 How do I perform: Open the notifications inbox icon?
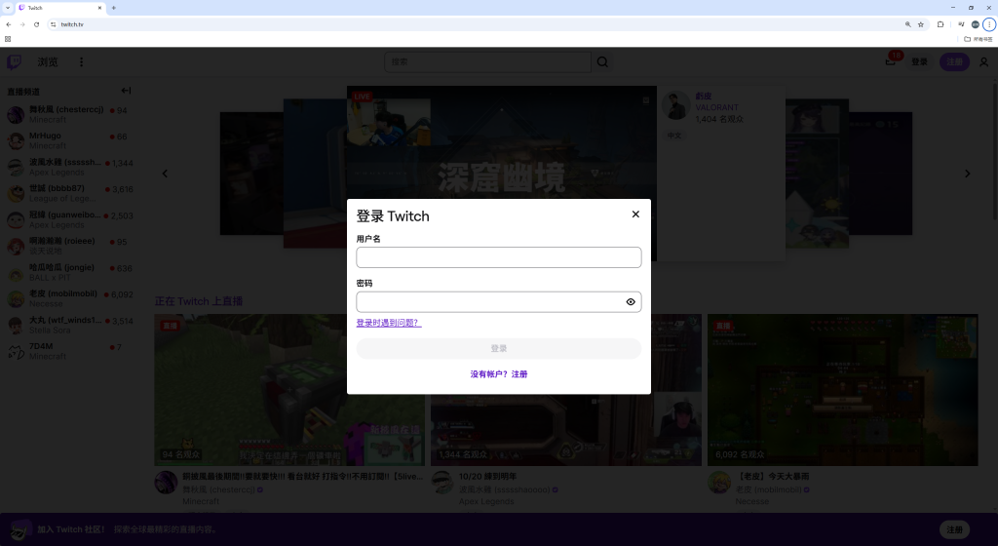coord(890,62)
